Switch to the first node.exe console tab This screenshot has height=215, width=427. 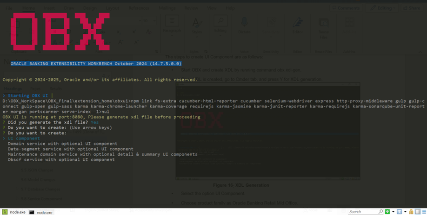(x=14, y=212)
